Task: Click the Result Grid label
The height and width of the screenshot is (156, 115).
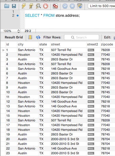Action: [x=14, y=37]
